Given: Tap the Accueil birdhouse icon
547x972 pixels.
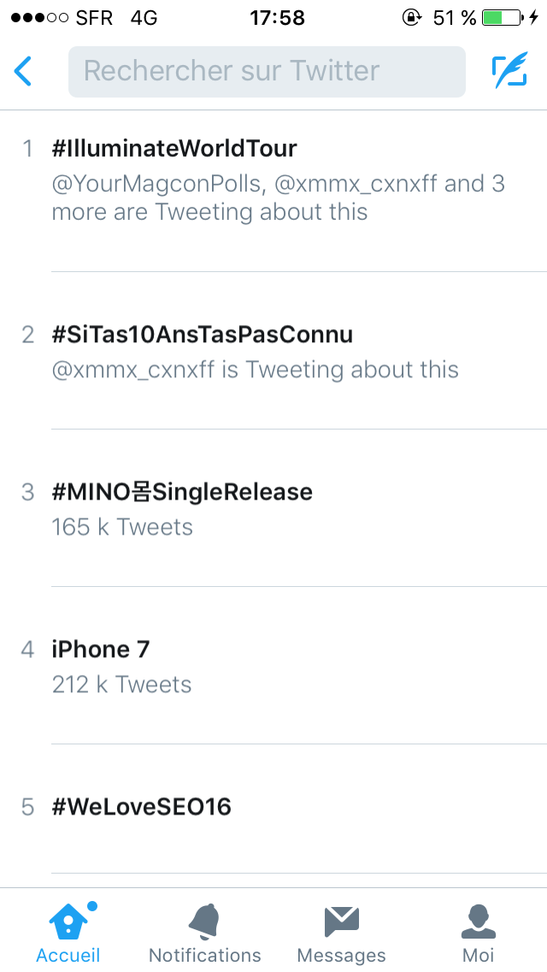Looking at the screenshot, I should click(x=67, y=922).
